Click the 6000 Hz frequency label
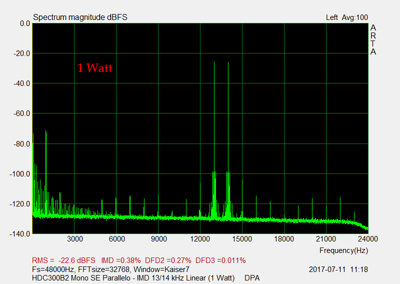 tap(117, 239)
